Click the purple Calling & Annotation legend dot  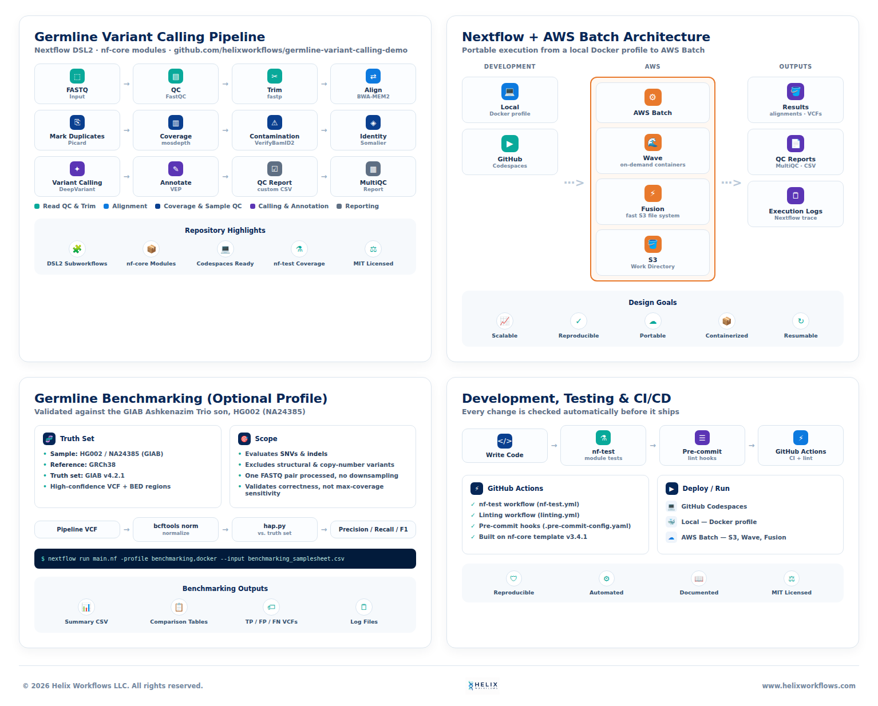[252, 207]
